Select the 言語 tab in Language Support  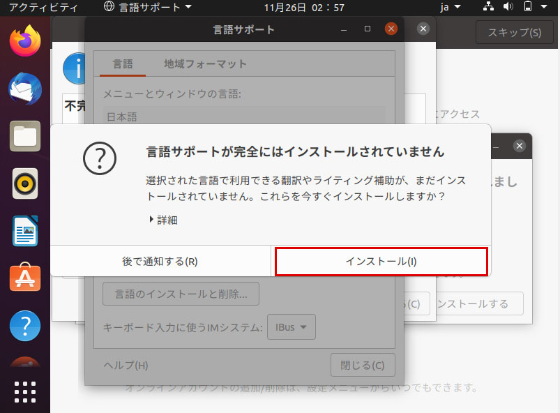[x=123, y=64]
